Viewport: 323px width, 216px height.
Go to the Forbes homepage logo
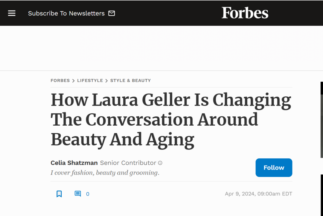click(245, 13)
